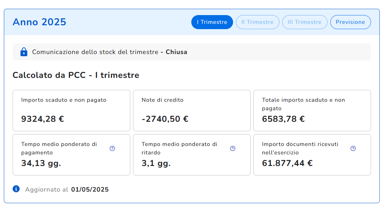Click the lock icon in status banner
Image resolution: width=391 pixels, height=213 pixels.
coord(24,52)
